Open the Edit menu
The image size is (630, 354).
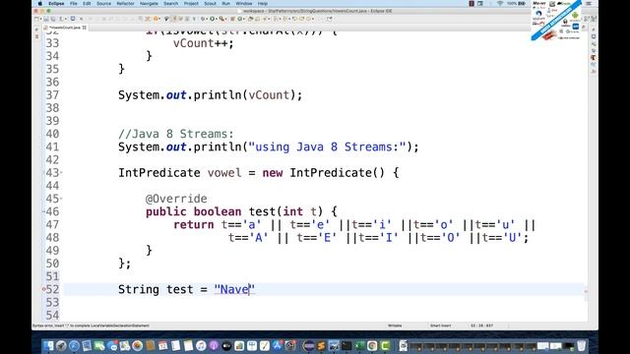pyautogui.click(x=87, y=3)
